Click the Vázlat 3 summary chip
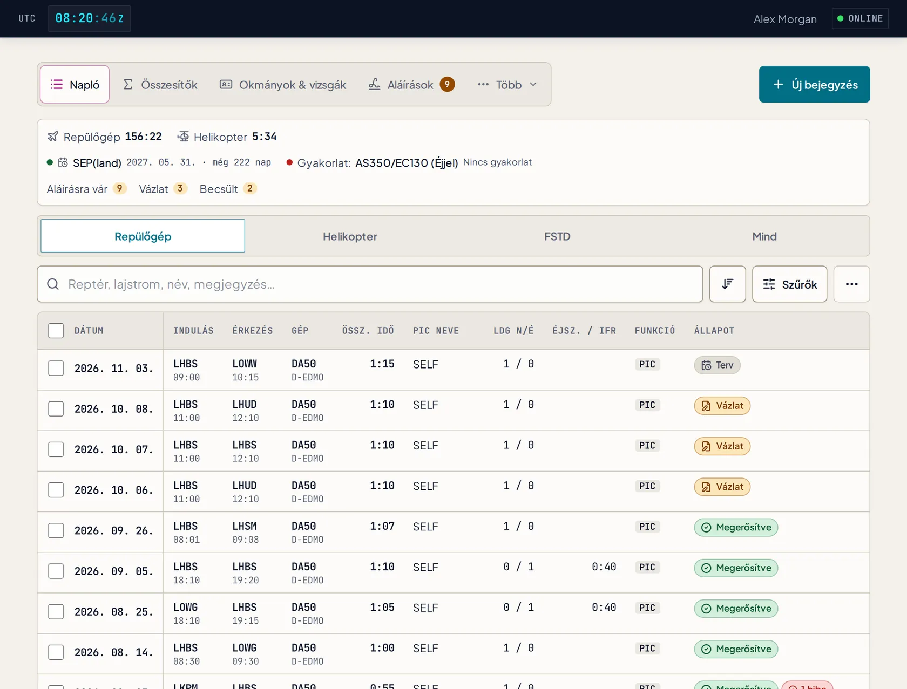 (x=163, y=189)
